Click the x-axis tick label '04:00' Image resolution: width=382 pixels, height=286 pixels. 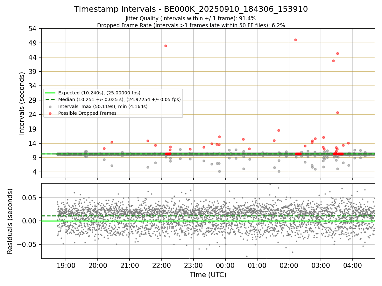[353, 265]
